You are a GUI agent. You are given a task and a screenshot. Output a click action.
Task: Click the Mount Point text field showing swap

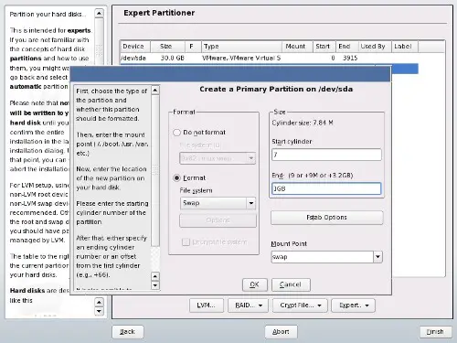click(x=322, y=257)
